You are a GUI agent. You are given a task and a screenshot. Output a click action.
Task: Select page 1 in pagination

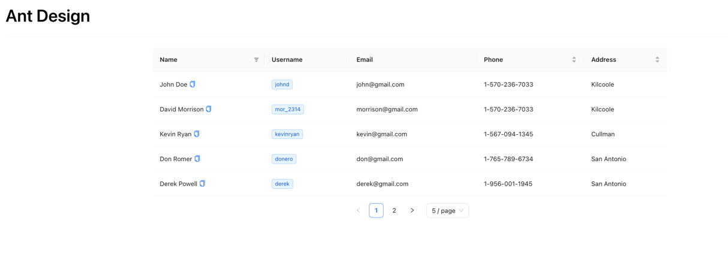pos(376,210)
